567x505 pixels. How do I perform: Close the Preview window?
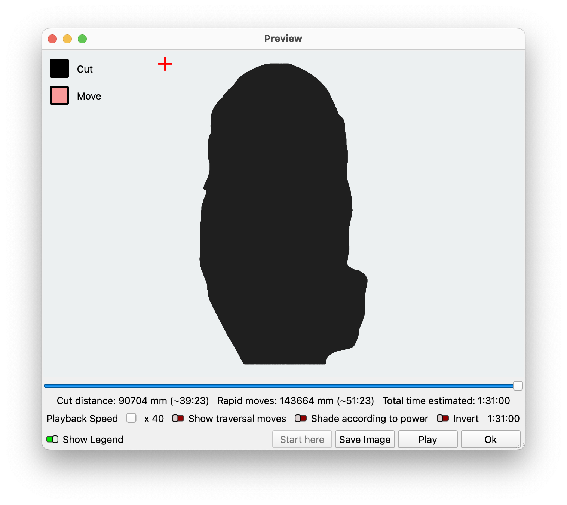[52, 39]
